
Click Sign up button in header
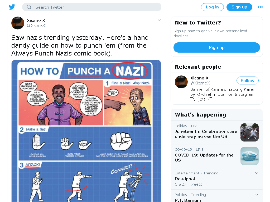(239, 7)
